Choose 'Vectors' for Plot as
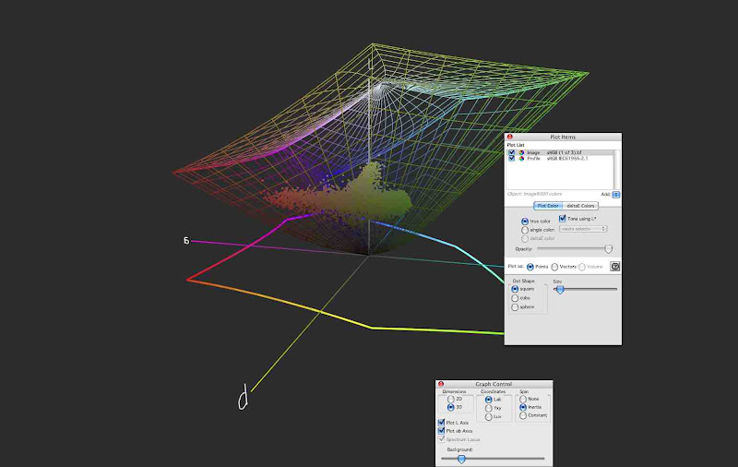 pos(554,267)
